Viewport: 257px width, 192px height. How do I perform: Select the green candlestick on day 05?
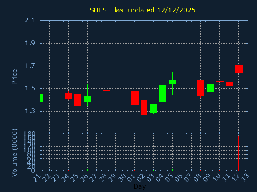click(172, 82)
